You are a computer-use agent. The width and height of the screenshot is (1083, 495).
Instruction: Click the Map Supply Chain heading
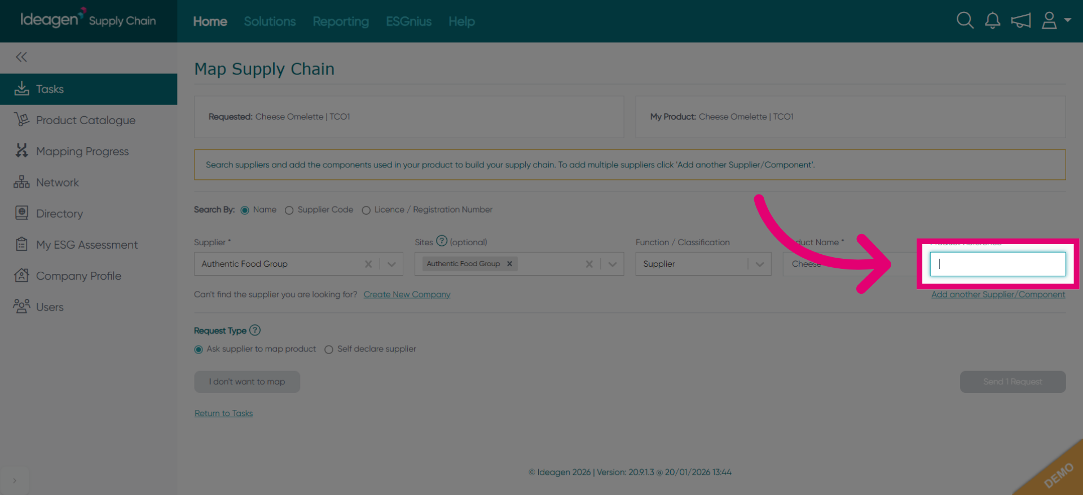pos(264,69)
